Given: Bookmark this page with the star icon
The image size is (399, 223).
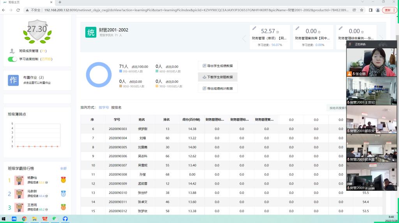Looking at the screenshot, I should click(362, 10).
